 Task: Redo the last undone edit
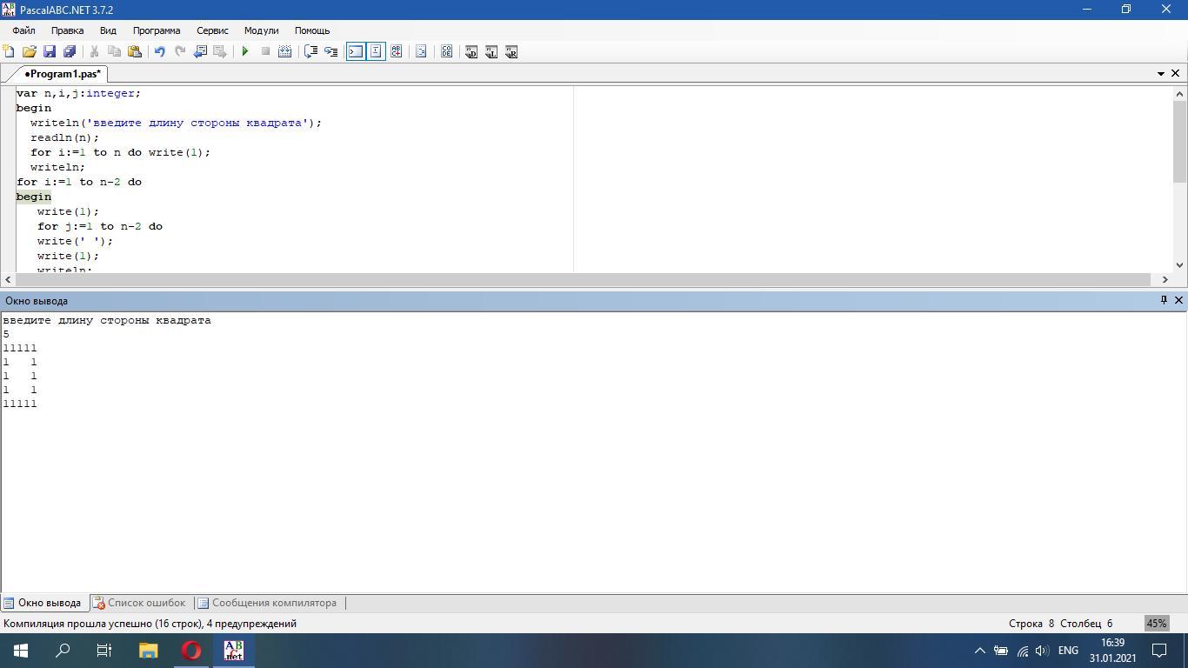180,51
